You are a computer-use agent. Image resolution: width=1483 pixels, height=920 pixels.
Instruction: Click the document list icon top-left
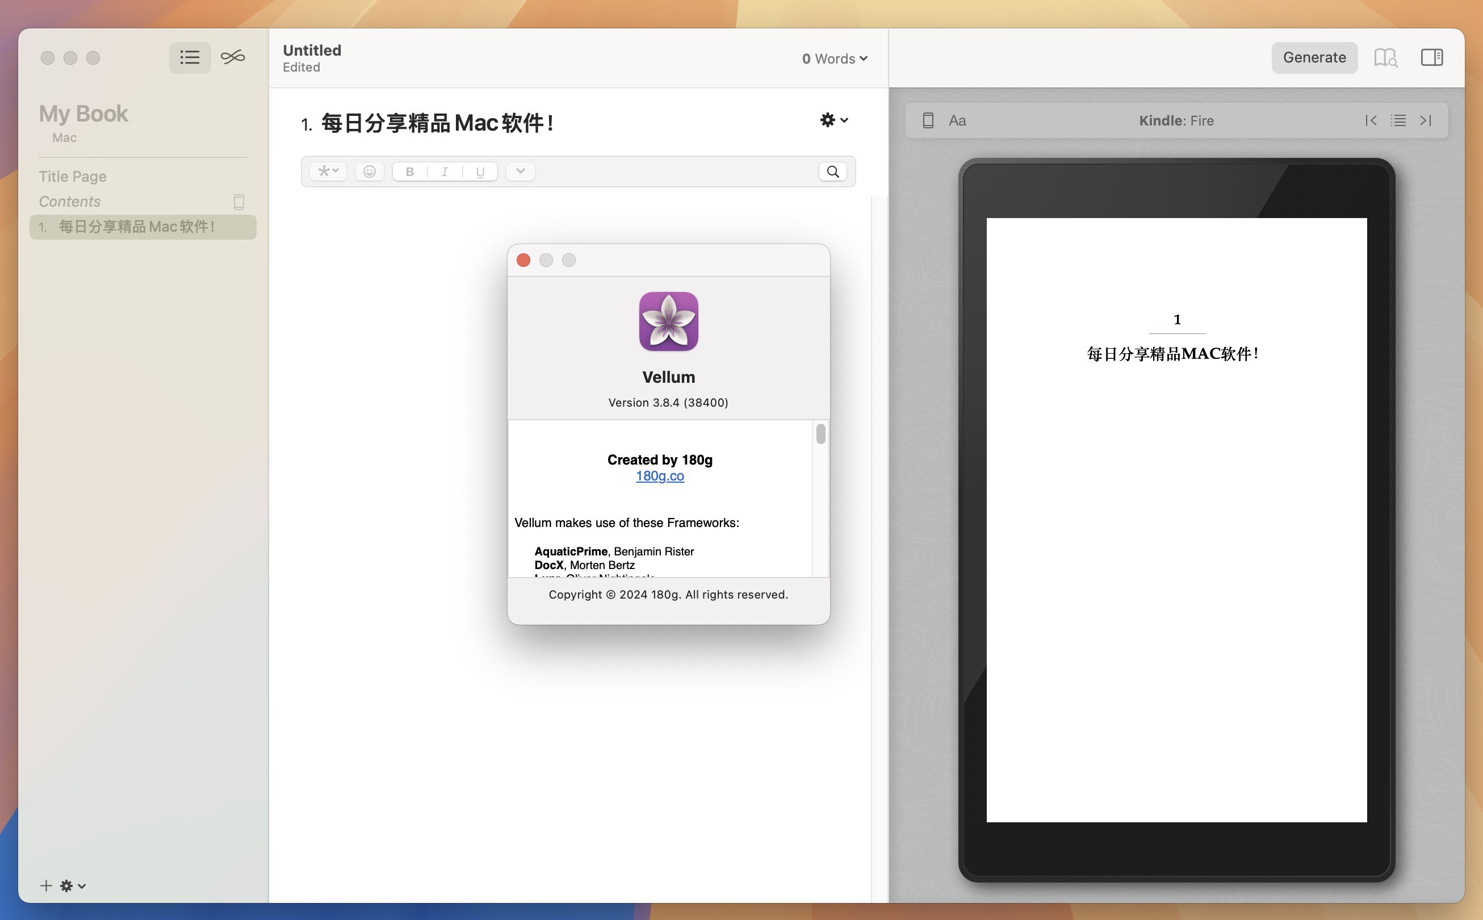click(190, 57)
